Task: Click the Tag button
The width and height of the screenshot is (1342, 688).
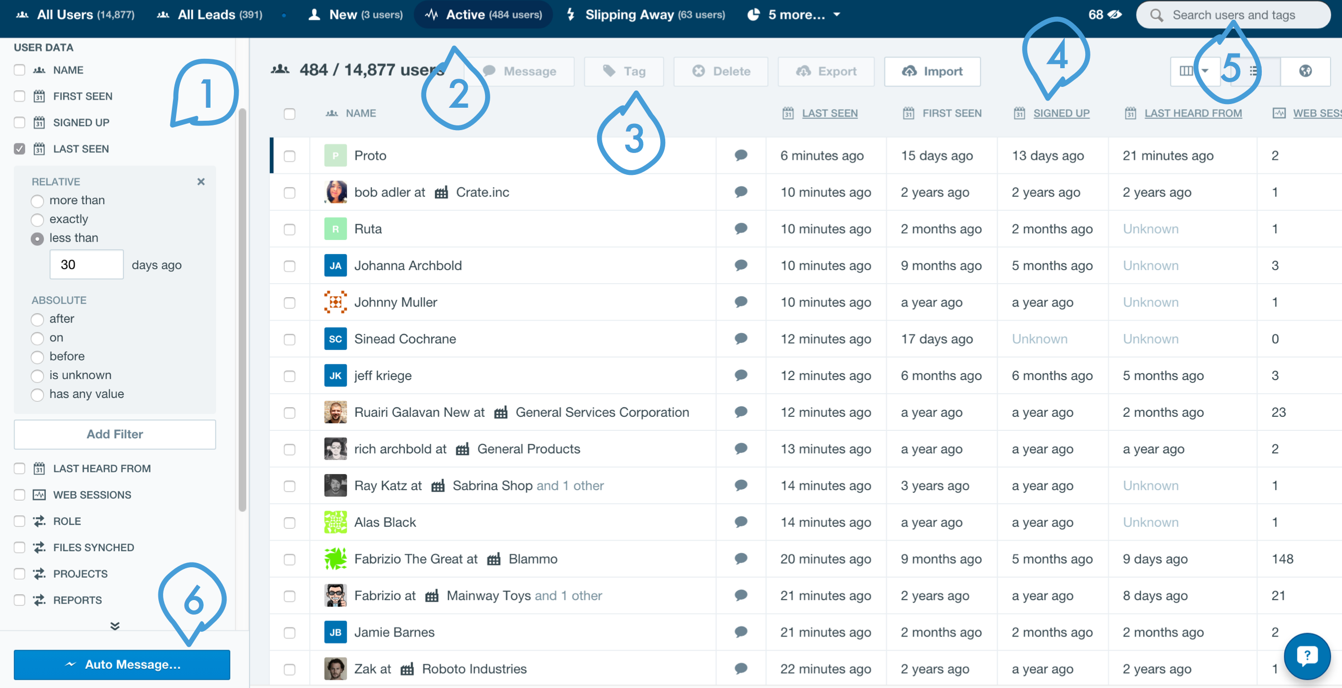Action: (x=624, y=71)
